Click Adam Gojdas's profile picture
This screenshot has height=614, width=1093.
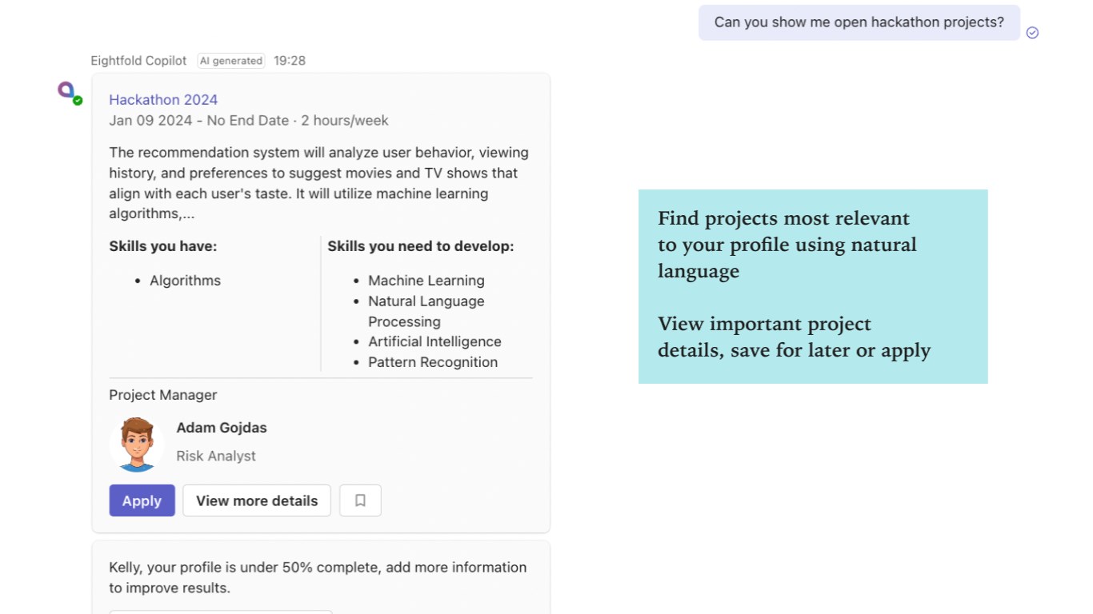pos(137,444)
